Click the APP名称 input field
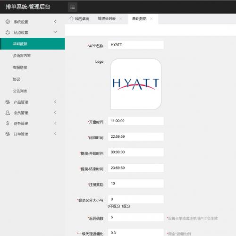 tap(136, 45)
